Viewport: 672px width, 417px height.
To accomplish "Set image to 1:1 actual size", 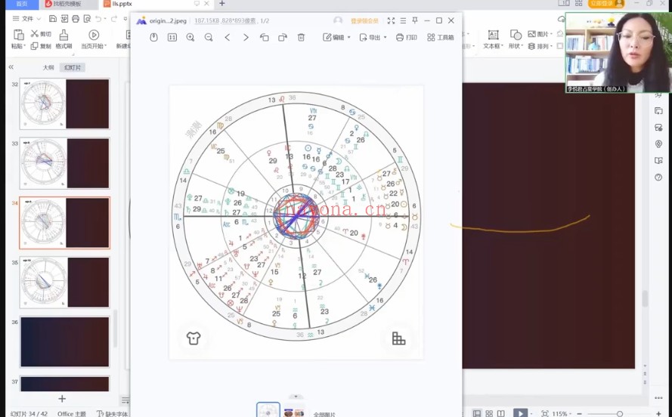I will [x=172, y=38].
